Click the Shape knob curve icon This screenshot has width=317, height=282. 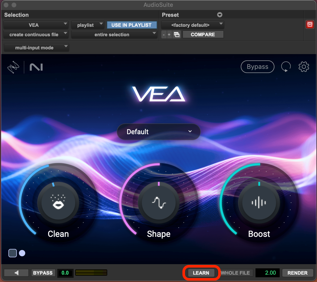(159, 202)
